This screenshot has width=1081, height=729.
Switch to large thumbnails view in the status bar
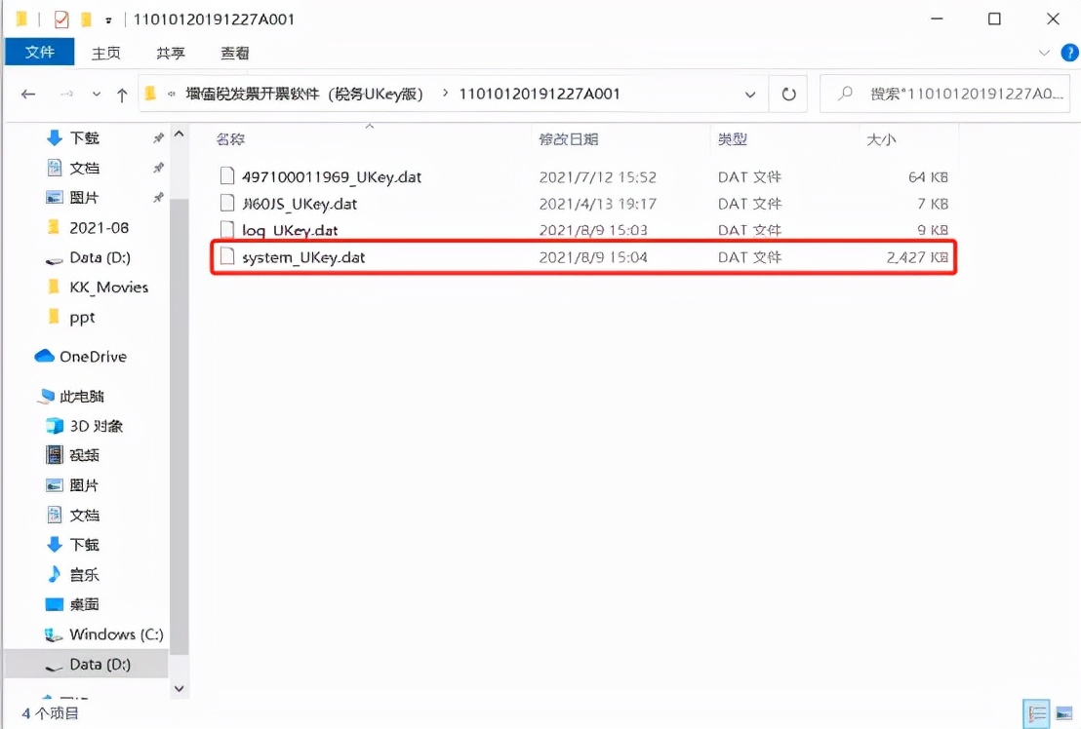pyautogui.click(x=1063, y=714)
